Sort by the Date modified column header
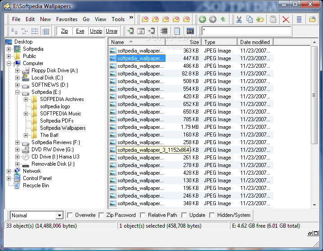Screen dimensions: 323x251 tap(255, 42)
